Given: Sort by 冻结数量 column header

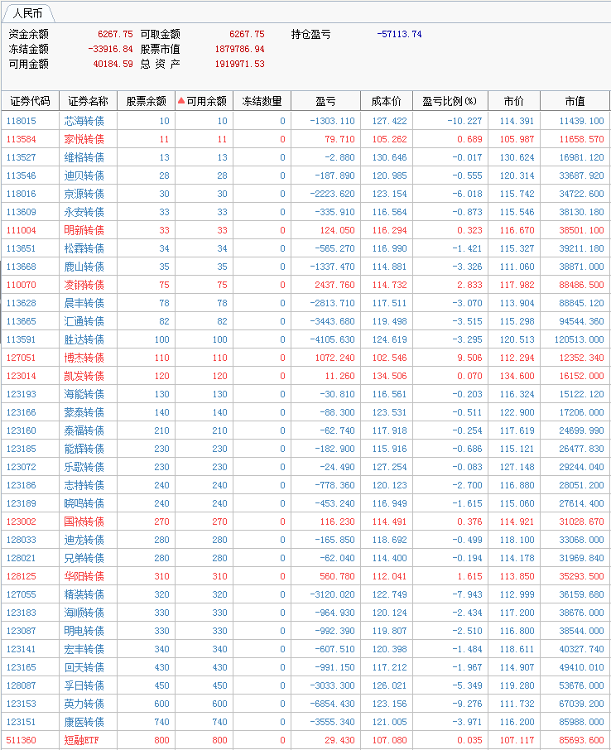Looking at the screenshot, I should (262, 101).
